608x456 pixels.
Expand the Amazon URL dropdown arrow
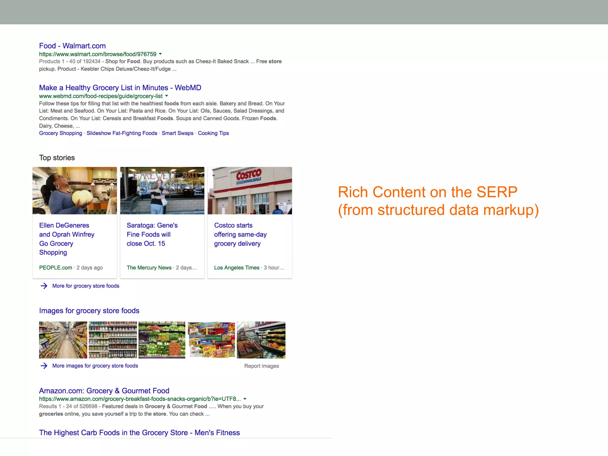[x=245, y=399]
